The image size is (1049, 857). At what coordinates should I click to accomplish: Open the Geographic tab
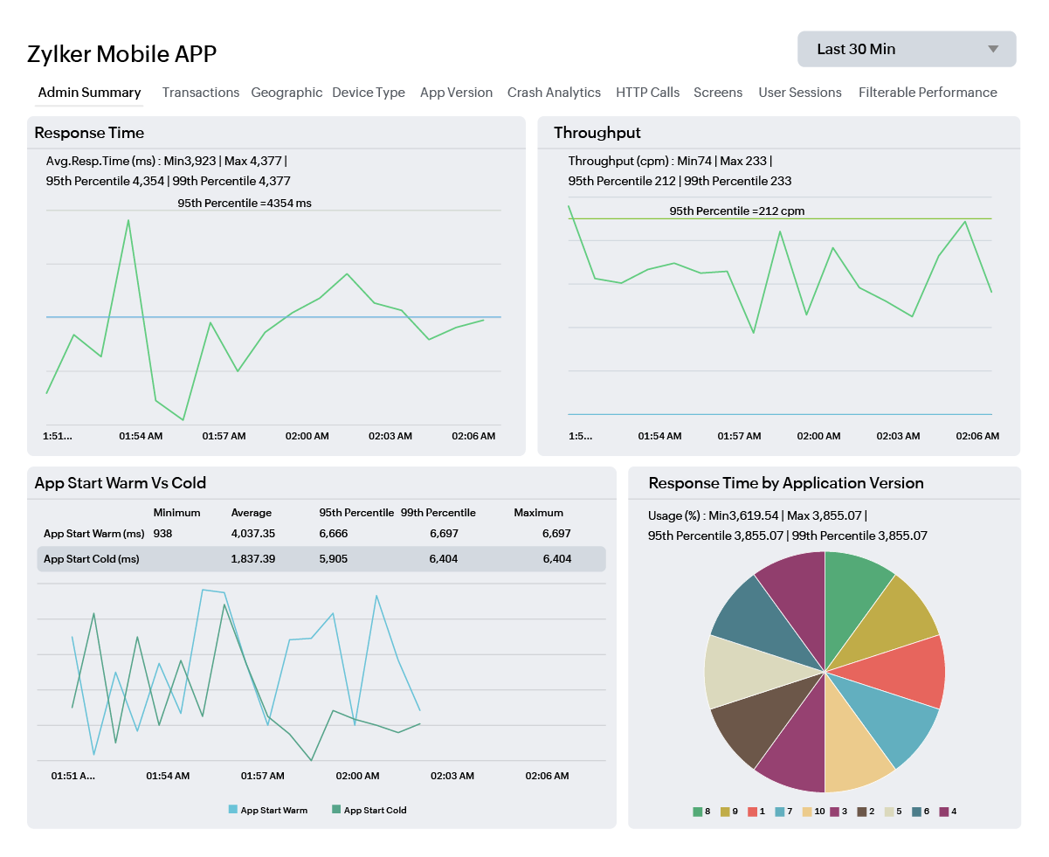coord(286,93)
